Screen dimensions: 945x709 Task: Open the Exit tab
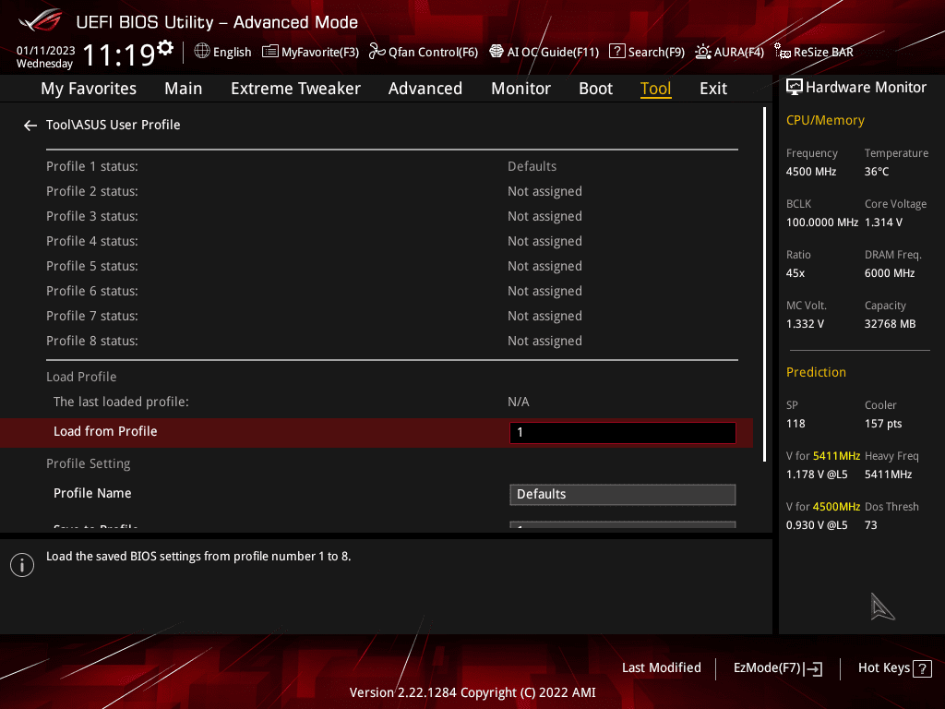coord(713,89)
